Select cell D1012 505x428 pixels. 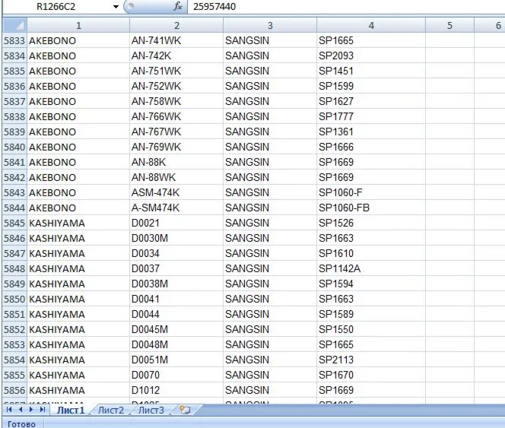pos(176,390)
